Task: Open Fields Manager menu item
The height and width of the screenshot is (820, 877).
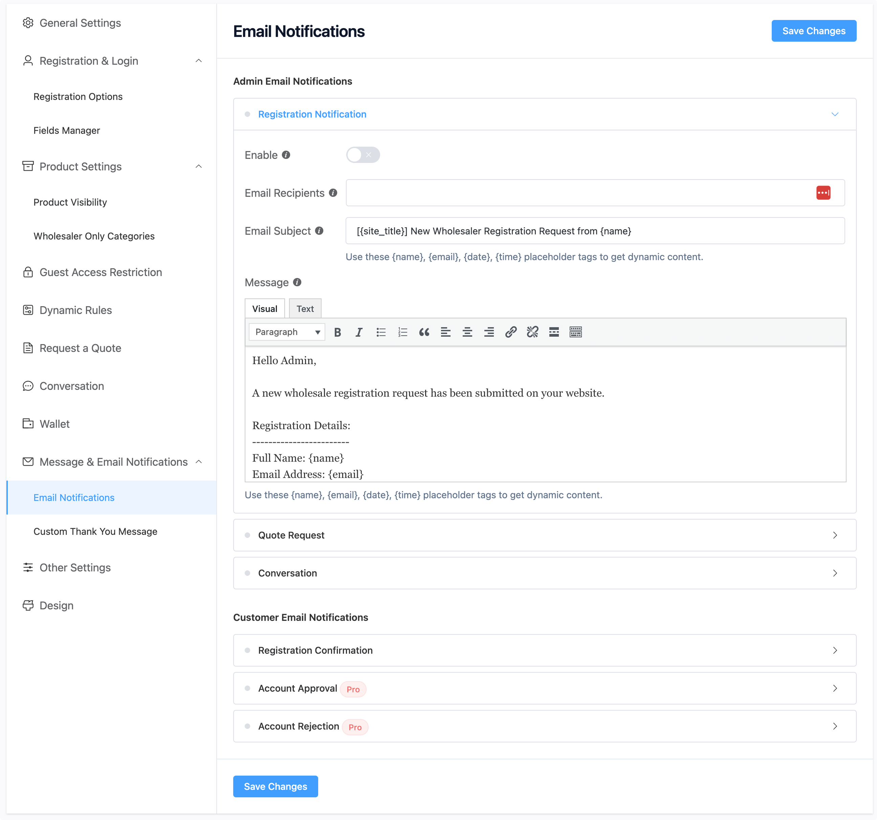Action: tap(67, 131)
